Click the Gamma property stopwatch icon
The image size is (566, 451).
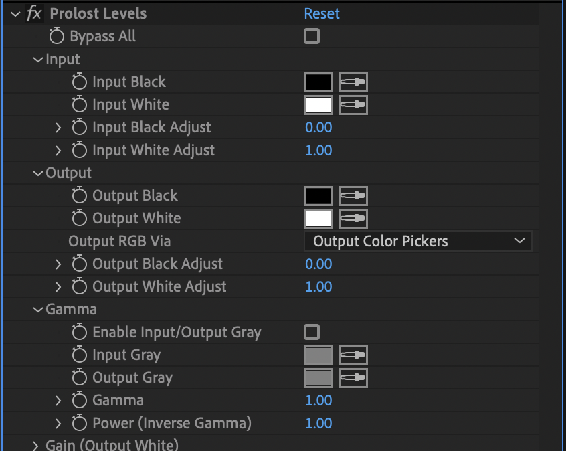tap(80, 400)
